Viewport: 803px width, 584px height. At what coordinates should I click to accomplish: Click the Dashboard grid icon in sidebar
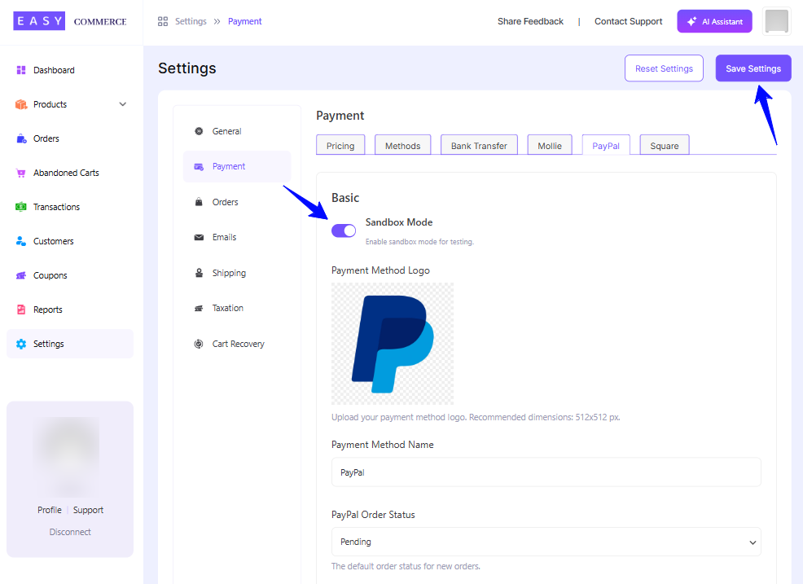click(x=21, y=70)
